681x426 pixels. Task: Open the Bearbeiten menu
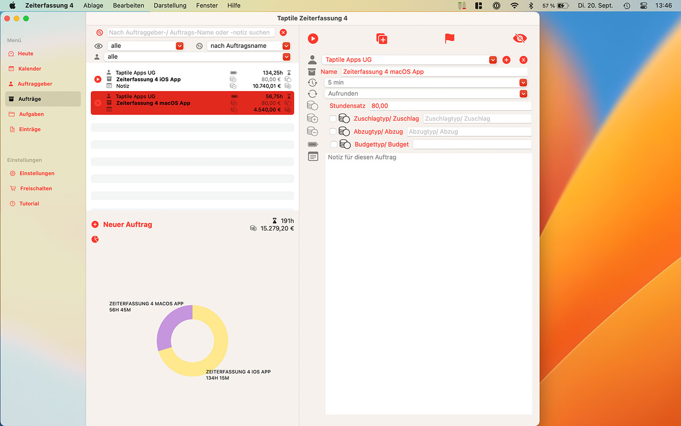click(129, 6)
